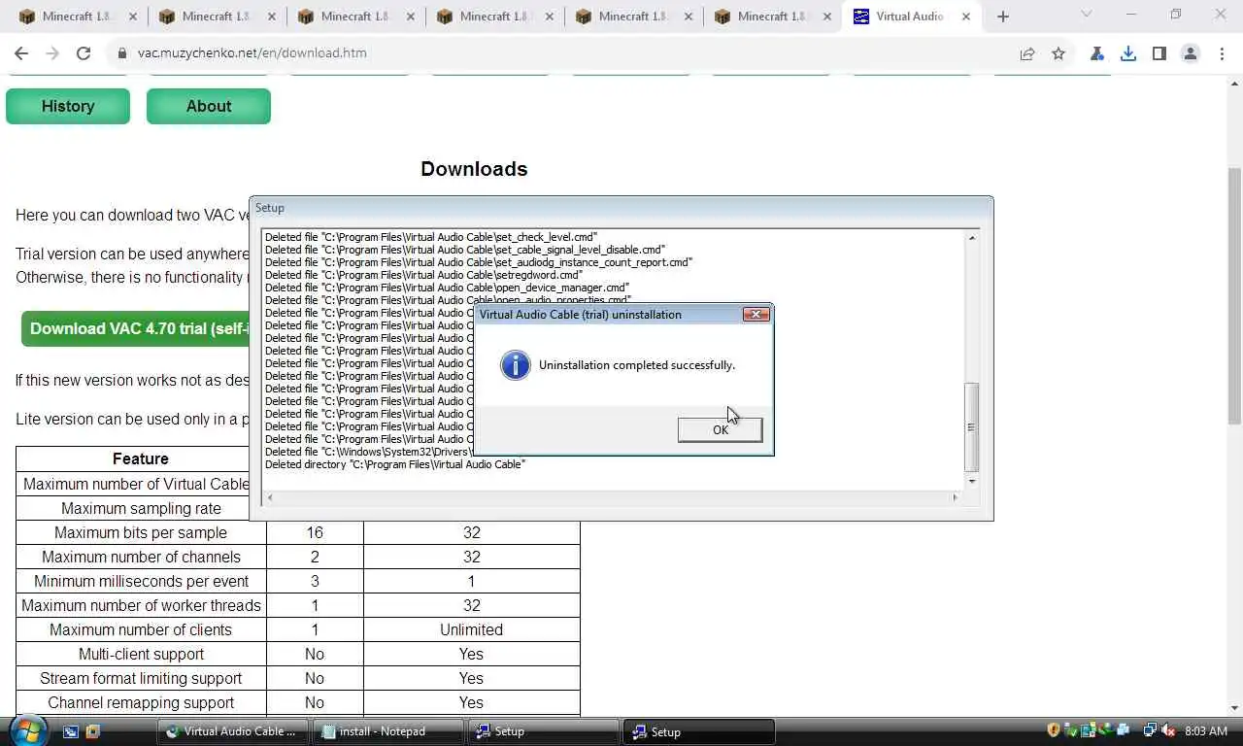The height and width of the screenshot is (746, 1243).
Task: Click Setup log scroll down arrow
Action: (971, 482)
